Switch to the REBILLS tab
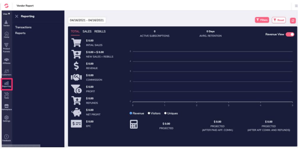Screen dimensions: 298x149 [x=100, y=31]
